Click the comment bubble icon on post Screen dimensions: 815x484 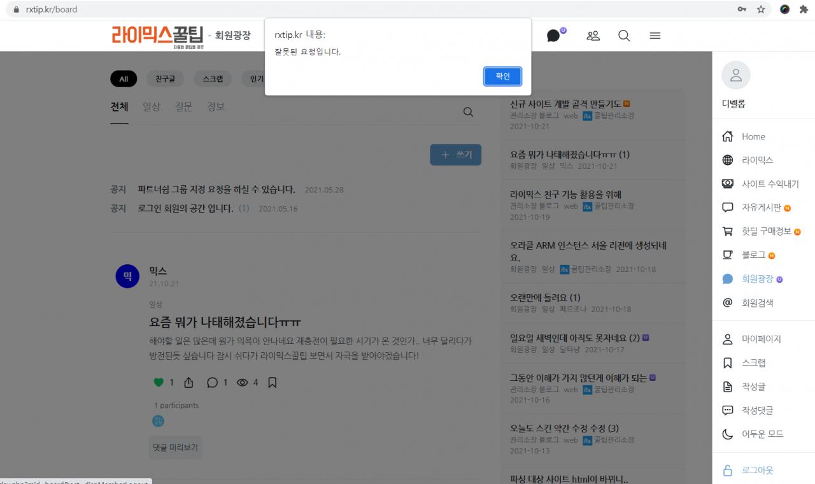coord(212,383)
